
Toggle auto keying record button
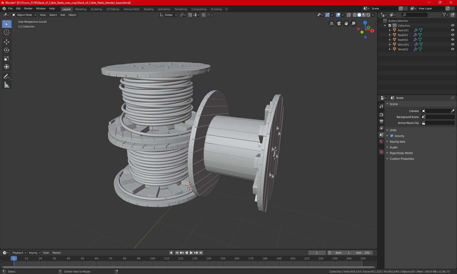[x=171, y=253]
